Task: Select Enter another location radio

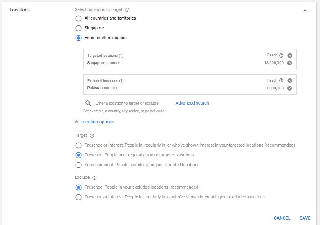Action: click(x=78, y=38)
